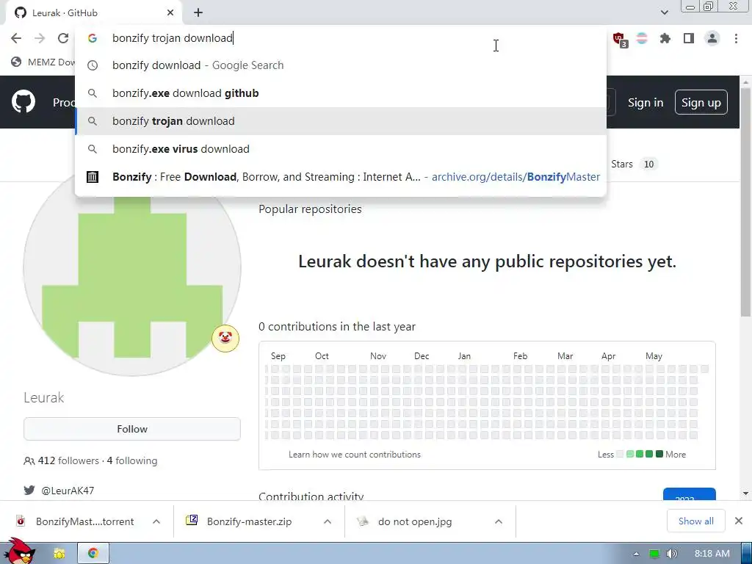Viewport: 752px width, 564px height.
Task: Click the address bar search text
Action: tap(173, 38)
